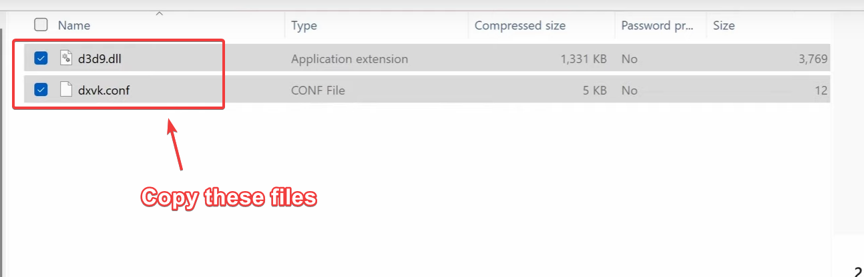
Task: Toggle the select-all checkbox in header
Action: pyautogui.click(x=41, y=25)
